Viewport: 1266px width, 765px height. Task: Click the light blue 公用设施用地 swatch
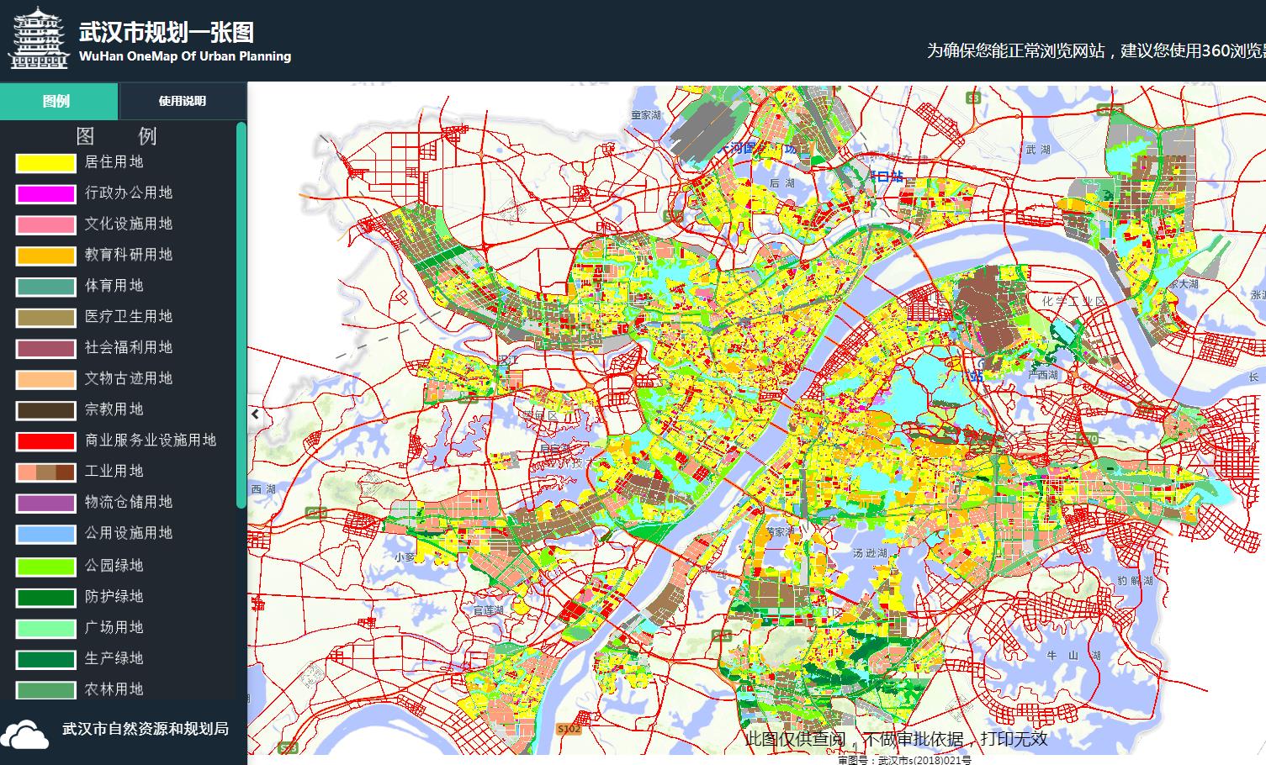coord(45,535)
